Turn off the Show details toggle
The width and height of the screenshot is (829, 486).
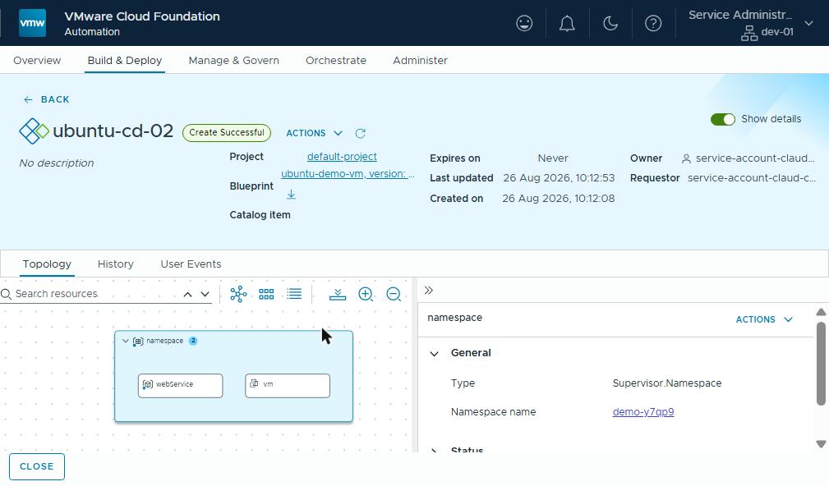[723, 119]
